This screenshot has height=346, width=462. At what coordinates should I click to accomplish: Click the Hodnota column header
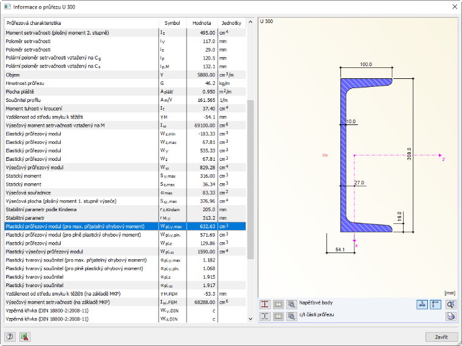pos(202,23)
